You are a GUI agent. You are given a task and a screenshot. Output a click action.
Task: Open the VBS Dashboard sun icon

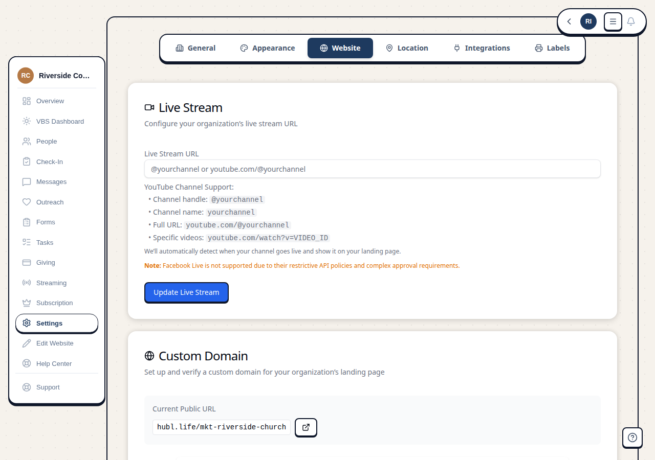point(27,121)
